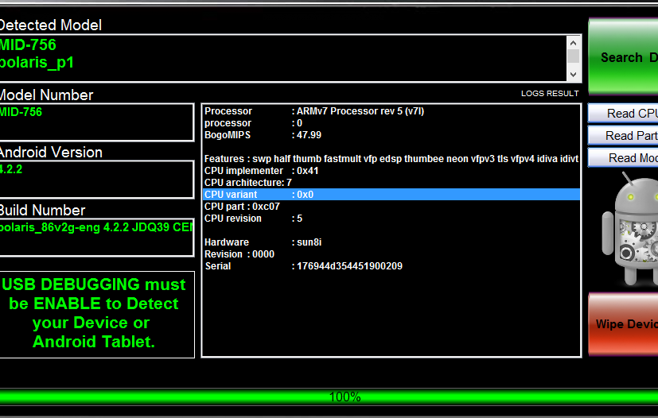Click the green Search Device button
Viewport: 658px width, 418px height.
click(x=624, y=56)
